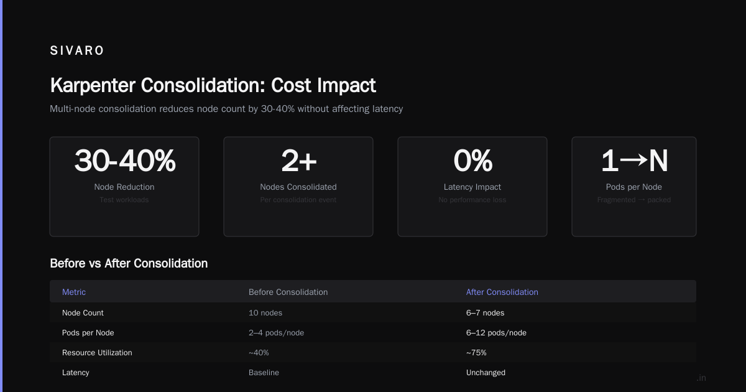This screenshot has width=746, height=392.
Task: Click the 6–7 nodes cell
Action: tap(486, 313)
